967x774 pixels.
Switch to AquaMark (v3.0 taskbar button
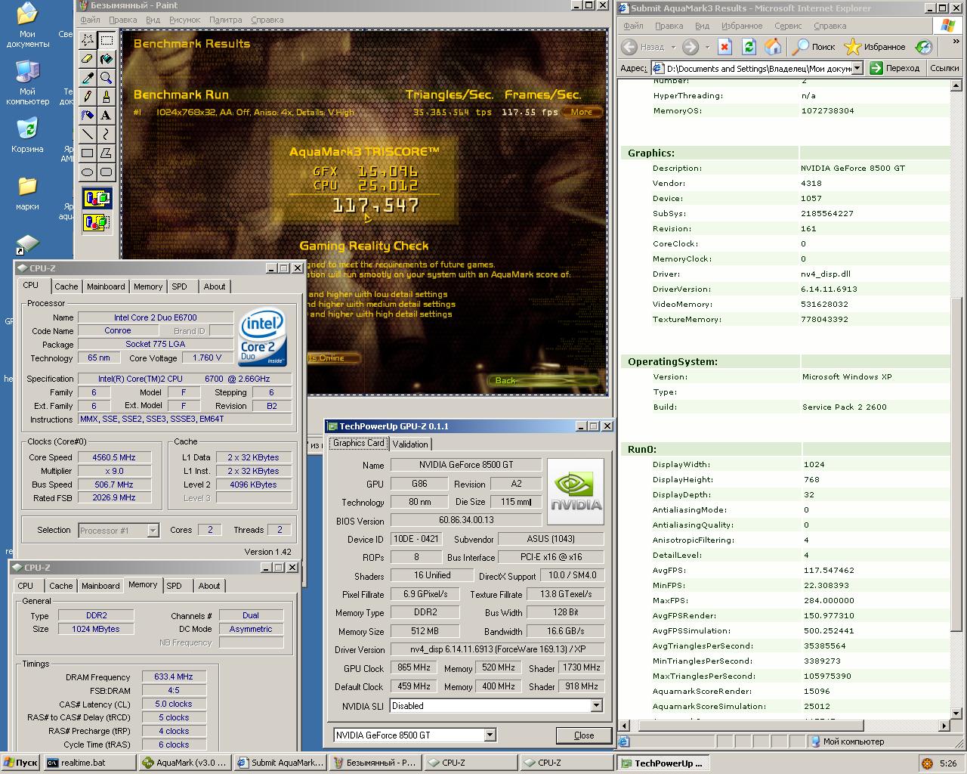pyautogui.click(x=184, y=763)
